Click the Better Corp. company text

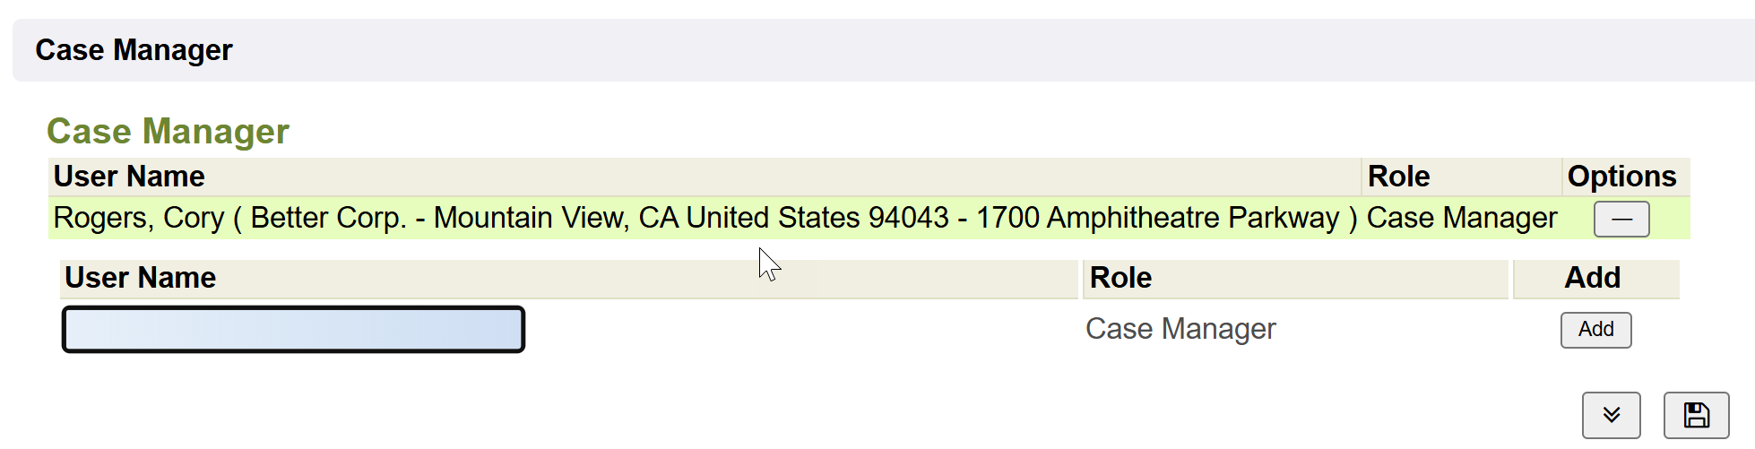[x=328, y=218]
